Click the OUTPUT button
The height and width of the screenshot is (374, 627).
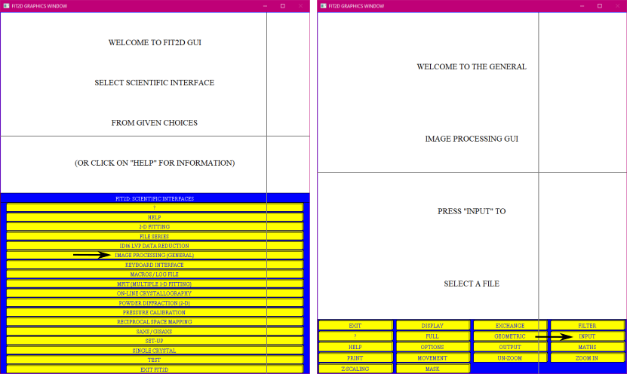510,347
